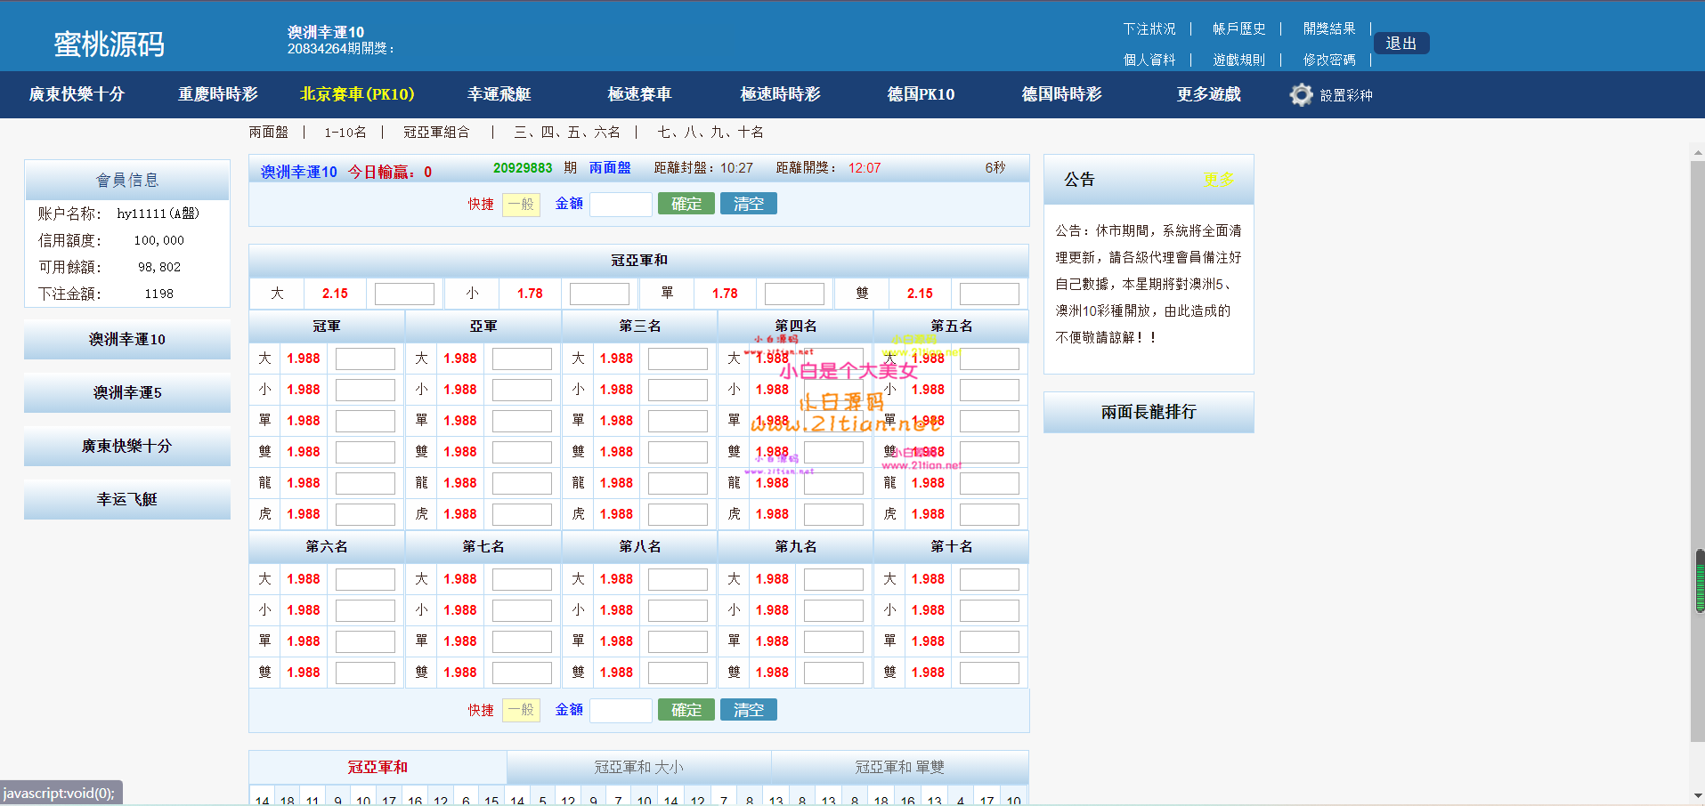The height and width of the screenshot is (806, 1705).
Task: Select 北京賽車(PK10) in the navigation bar
Action: pos(357,94)
